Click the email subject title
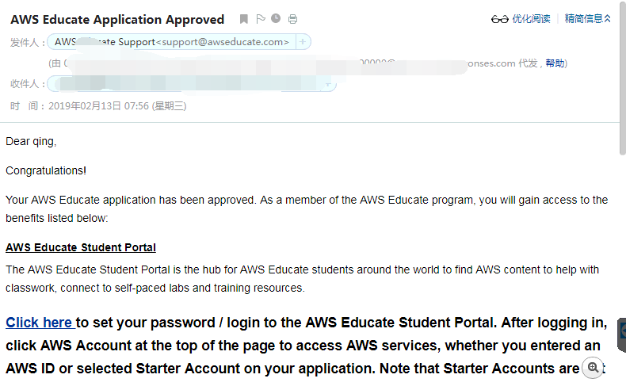This screenshot has height=386, width=626. coord(117,19)
